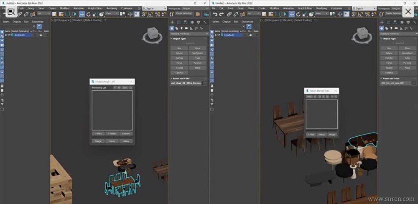Screen dimensions: 418x204
Task: Open Create panel plus icon in left window
Action: (172, 22)
